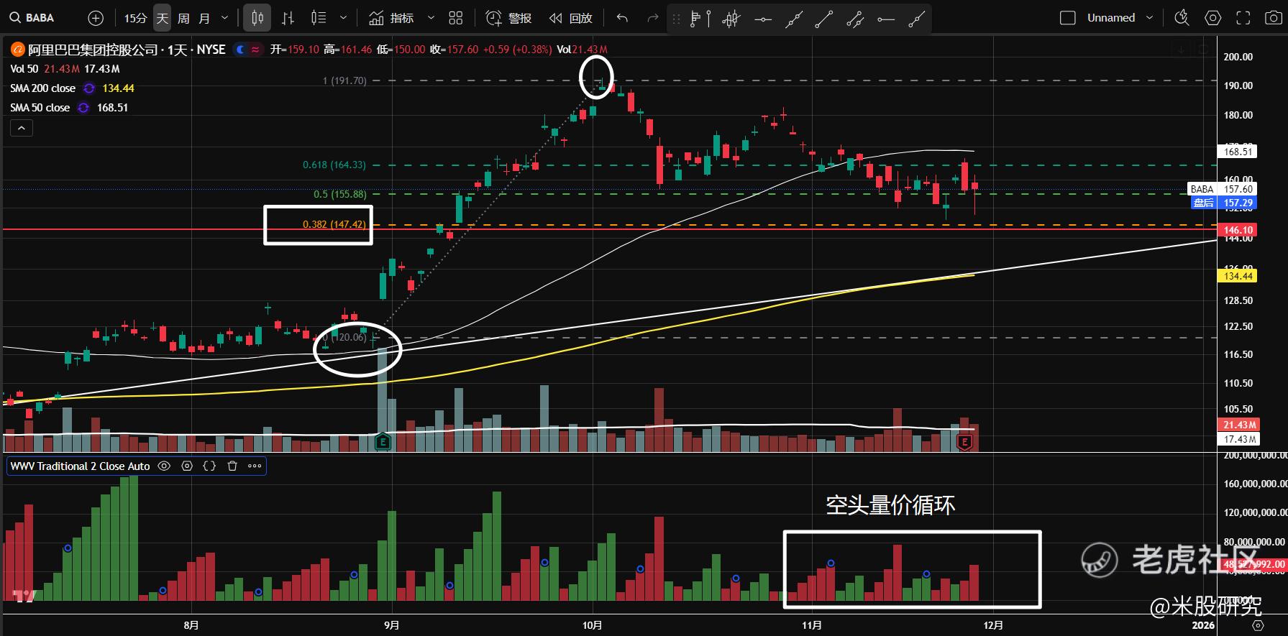
Task: Select the 天 daily timeframe
Action: coord(163,18)
